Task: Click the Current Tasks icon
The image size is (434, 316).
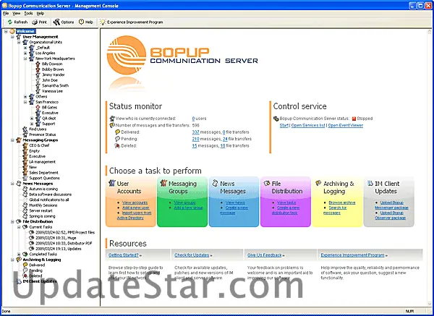Action: click(25, 227)
